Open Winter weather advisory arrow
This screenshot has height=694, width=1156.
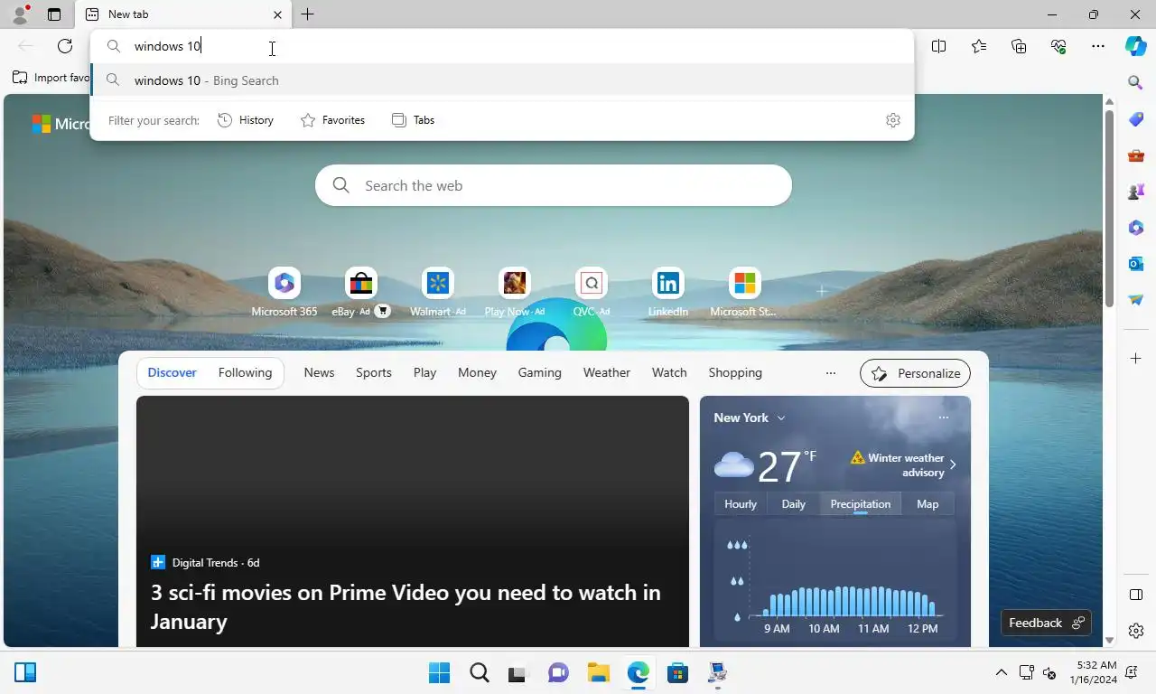[x=952, y=464]
